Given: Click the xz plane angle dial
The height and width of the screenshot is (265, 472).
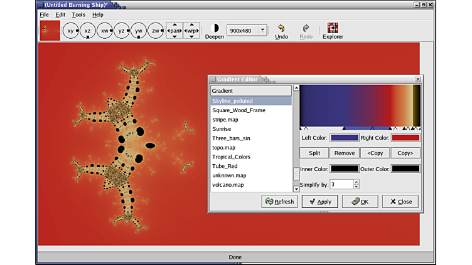Looking at the screenshot, I should point(88,30).
